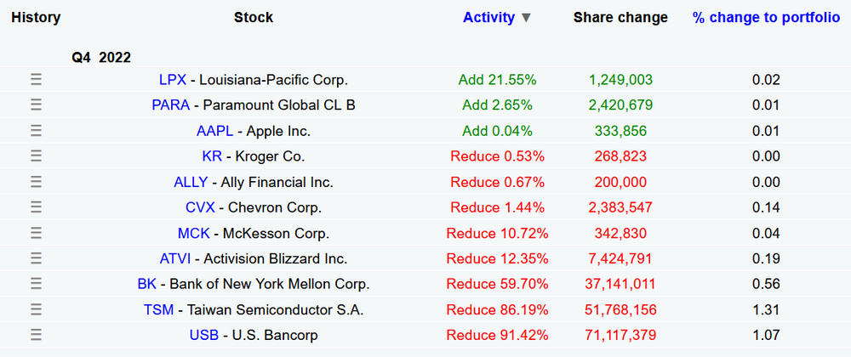Click history icon beside Apple Inc.
Viewport: 851px width, 357px height.
click(x=36, y=131)
